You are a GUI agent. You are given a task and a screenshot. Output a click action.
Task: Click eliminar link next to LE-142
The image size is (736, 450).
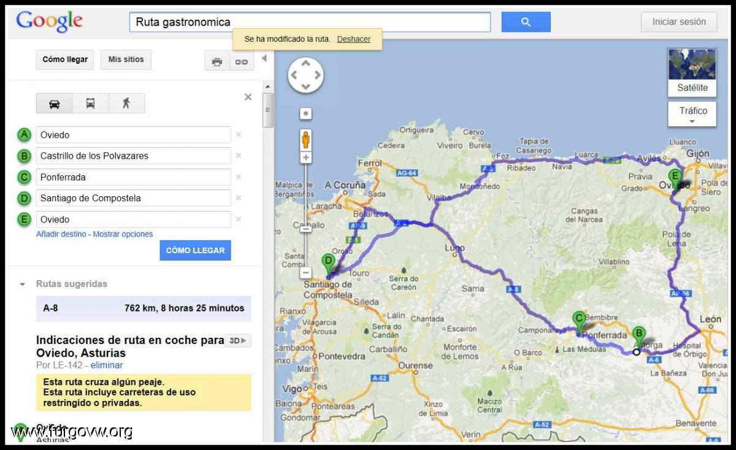107,365
